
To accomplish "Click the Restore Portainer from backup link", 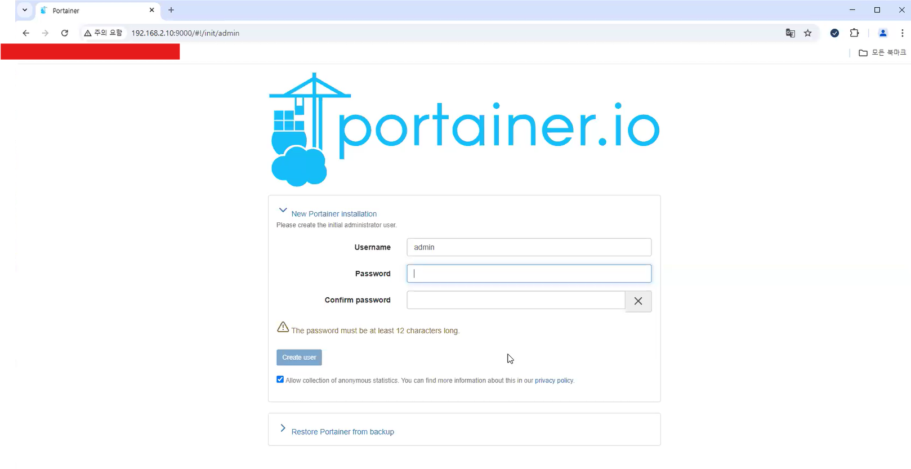I will (x=342, y=432).
